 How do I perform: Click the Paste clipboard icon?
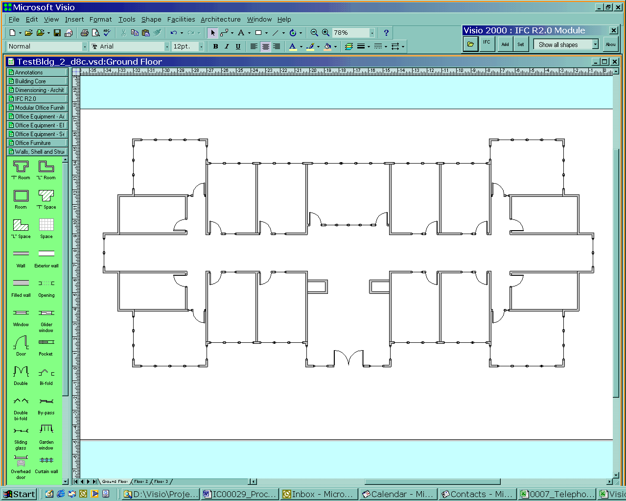coord(146,33)
